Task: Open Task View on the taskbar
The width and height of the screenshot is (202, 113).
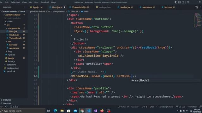Action: pyautogui.click(x=49, y=111)
